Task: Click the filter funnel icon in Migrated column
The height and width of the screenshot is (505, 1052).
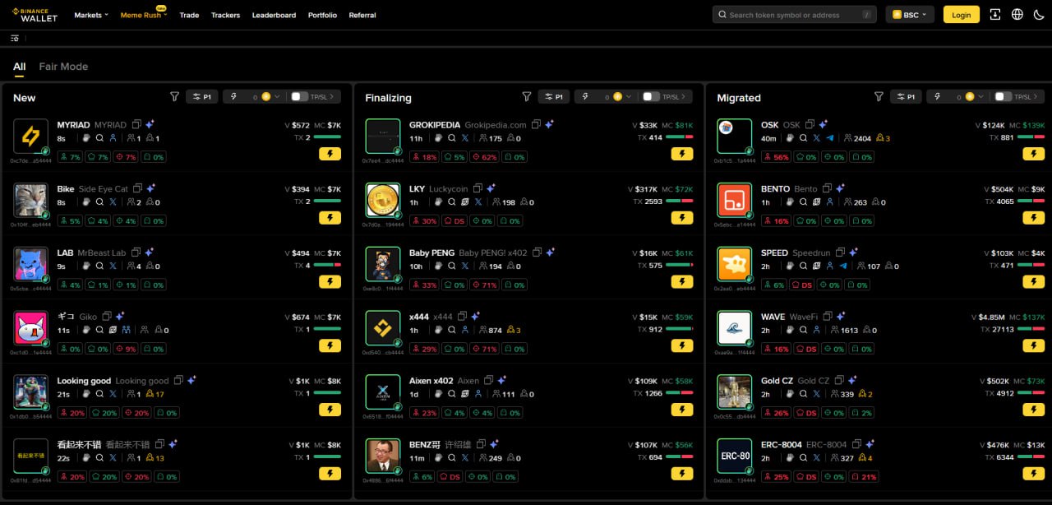Action: [879, 97]
